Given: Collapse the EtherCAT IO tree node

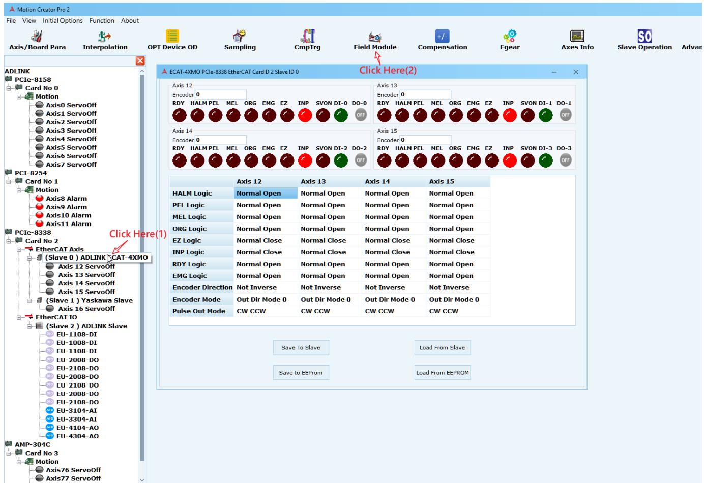Looking at the screenshot, I should coord(18,317).
